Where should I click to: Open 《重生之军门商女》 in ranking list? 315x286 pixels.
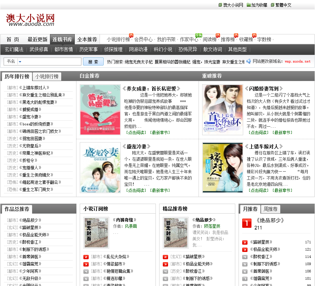coord(36,189)
